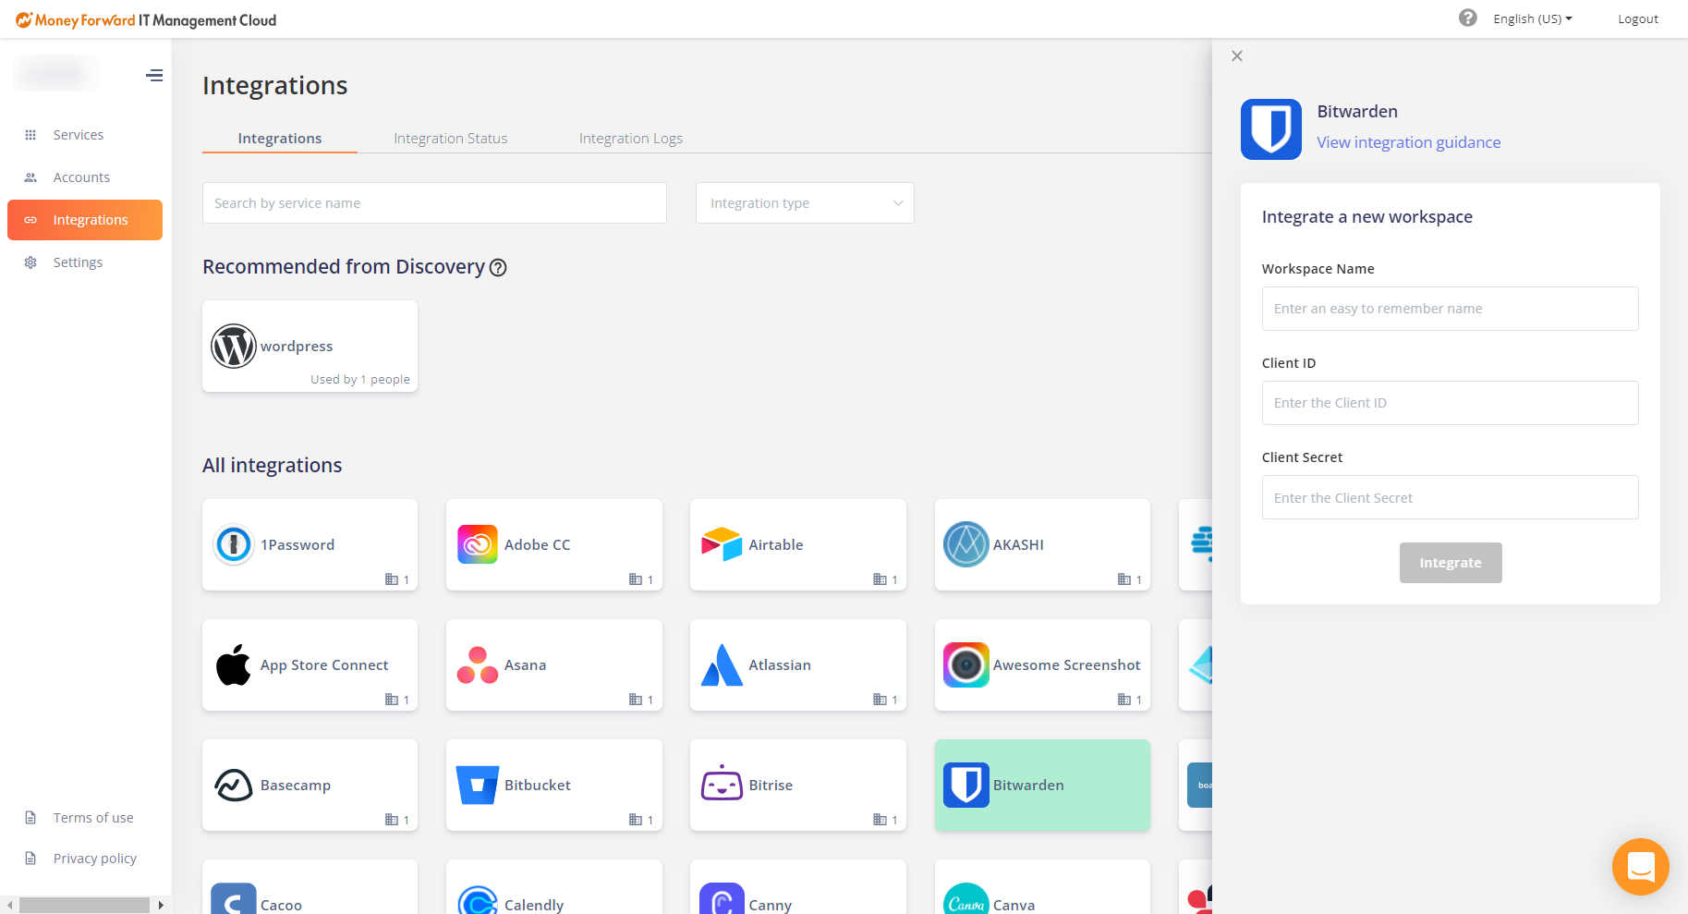
Task: Click the large Bitwarden logo in the side panel
Action: pos(1271,129)
